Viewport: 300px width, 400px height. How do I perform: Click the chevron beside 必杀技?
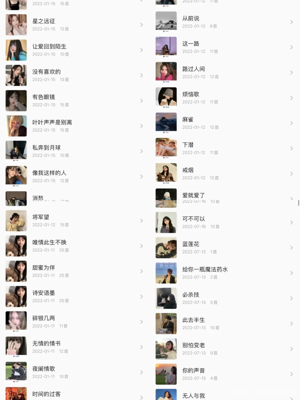click(291, 298)
